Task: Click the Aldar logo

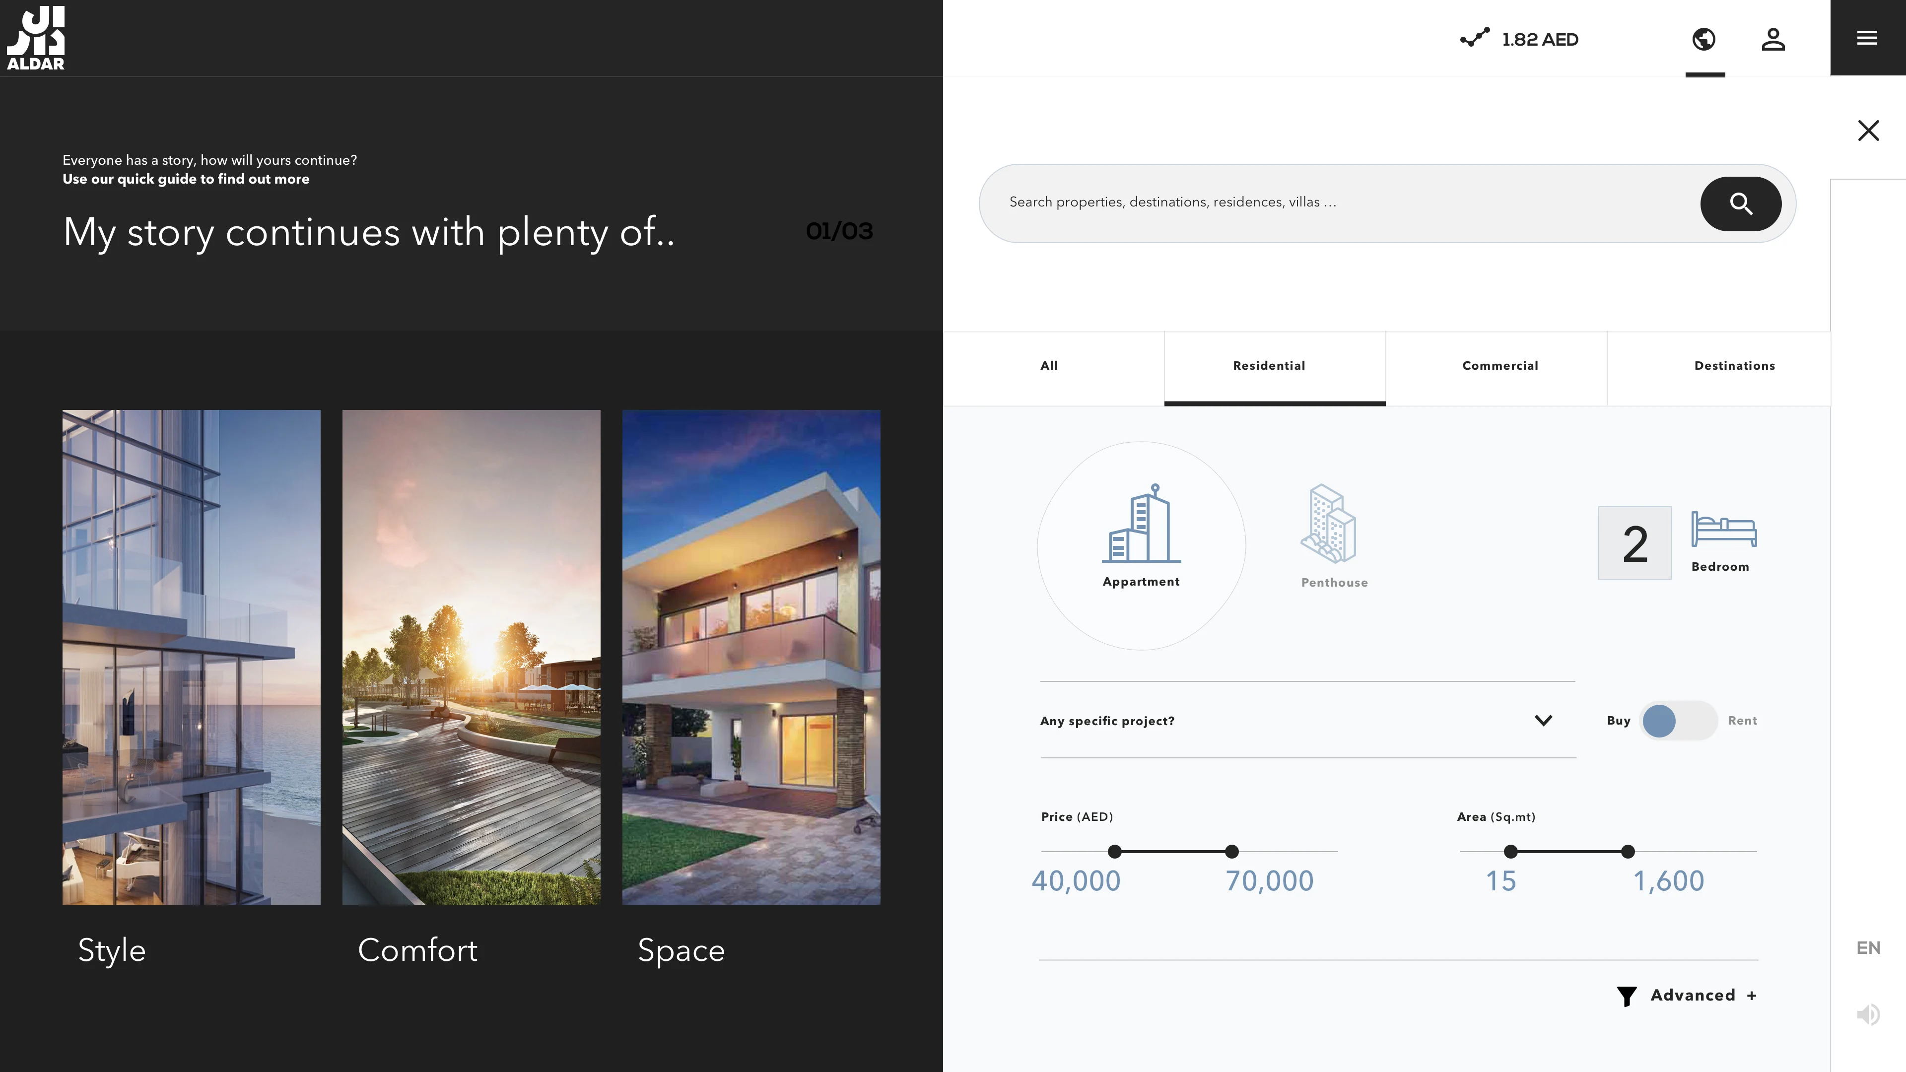Action: pos(36,38)
